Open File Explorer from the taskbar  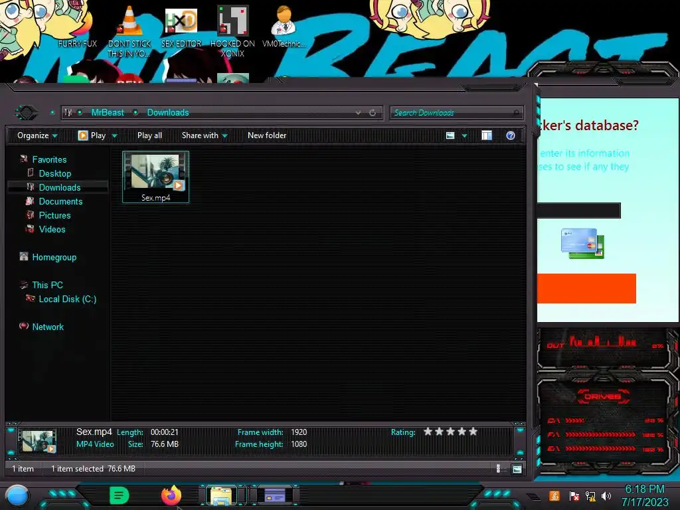[221, 495]
